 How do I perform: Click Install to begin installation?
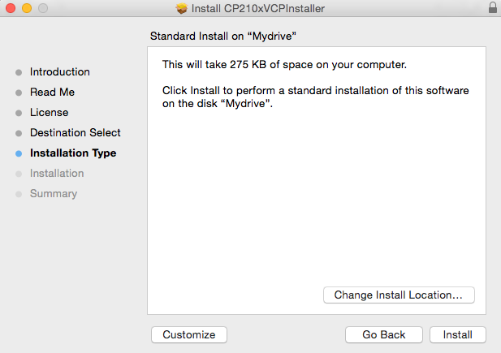458,334
